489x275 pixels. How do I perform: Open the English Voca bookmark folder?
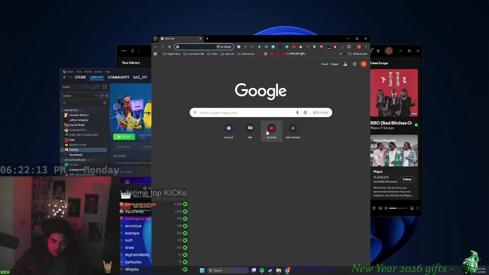[172, 54]
